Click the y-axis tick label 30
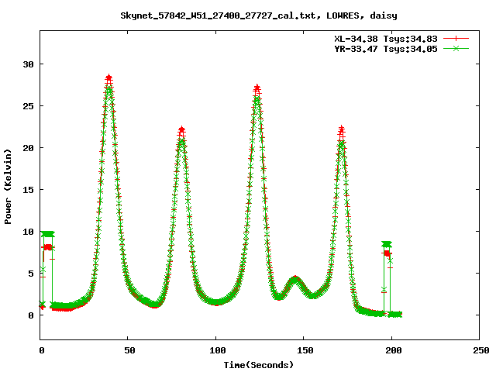This screenshot has height=372, width=496. [28, 64]
